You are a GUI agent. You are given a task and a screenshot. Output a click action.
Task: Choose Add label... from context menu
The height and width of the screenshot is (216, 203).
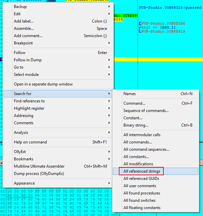pos(58,21)
